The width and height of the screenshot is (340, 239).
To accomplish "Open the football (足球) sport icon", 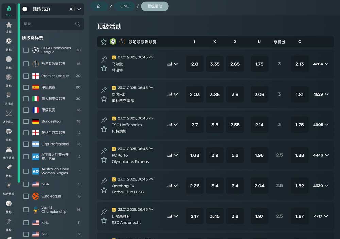I will click(9, 43).
